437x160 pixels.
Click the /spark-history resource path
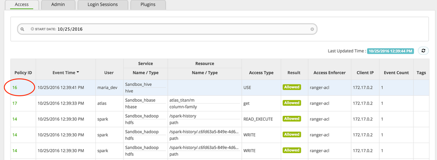click(x=183, y=116)
